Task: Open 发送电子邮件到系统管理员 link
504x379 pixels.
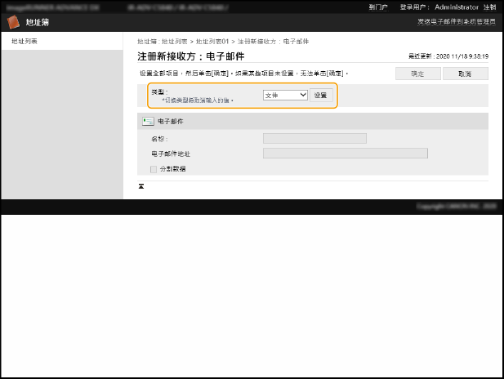Action: 455,23
